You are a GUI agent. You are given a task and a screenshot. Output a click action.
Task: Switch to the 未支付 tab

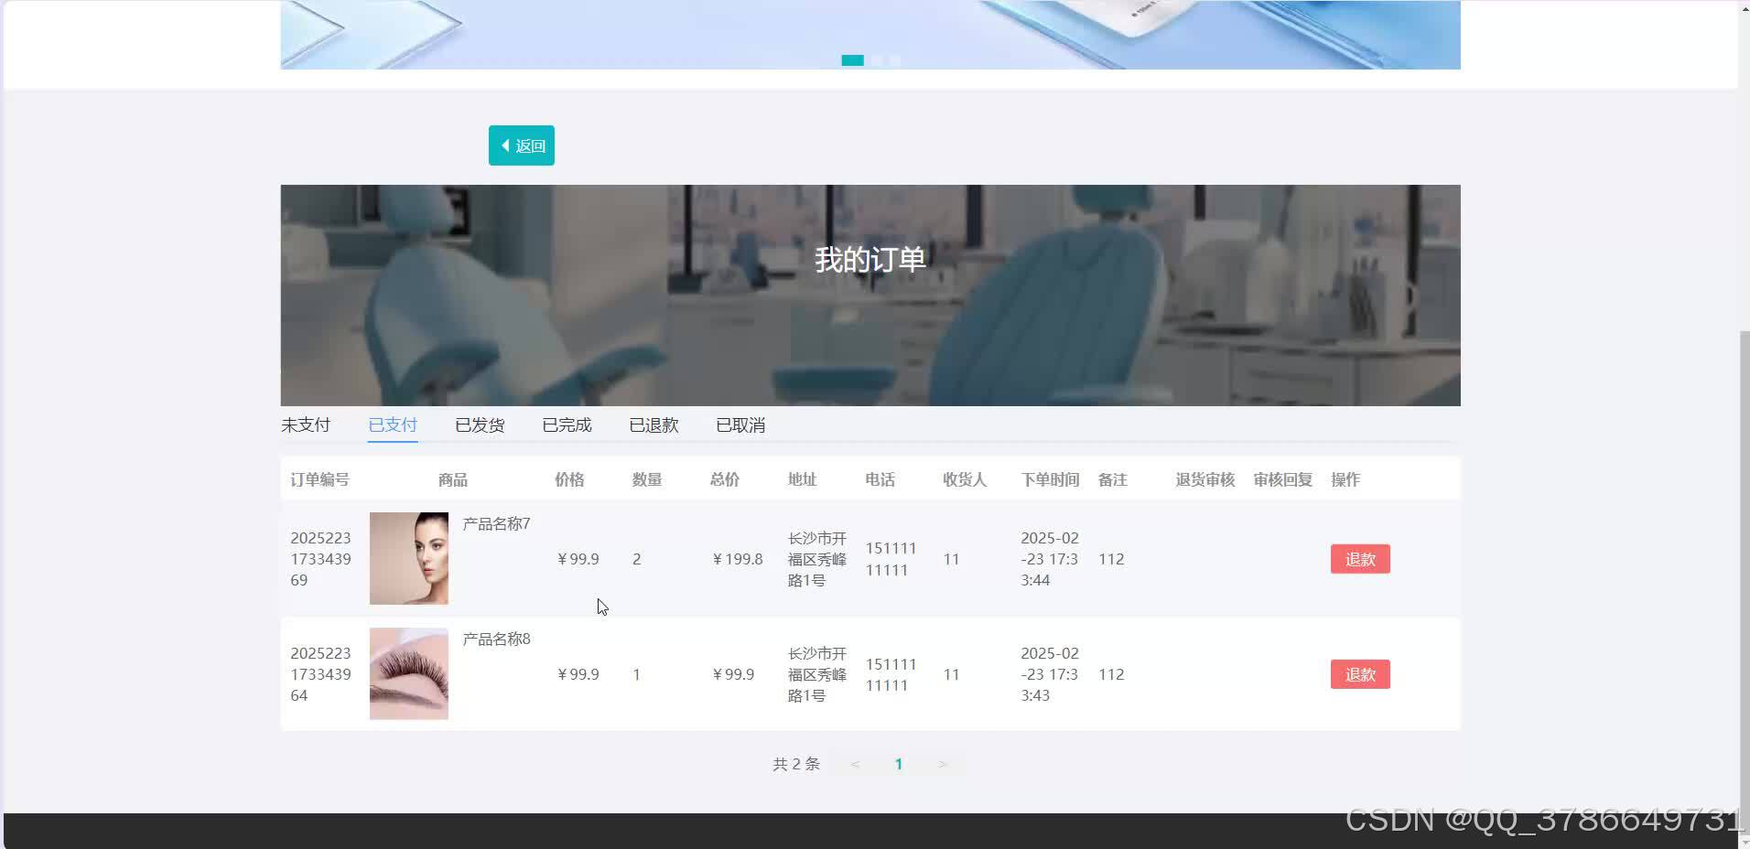pyautogui.click(x=306, y=424)
